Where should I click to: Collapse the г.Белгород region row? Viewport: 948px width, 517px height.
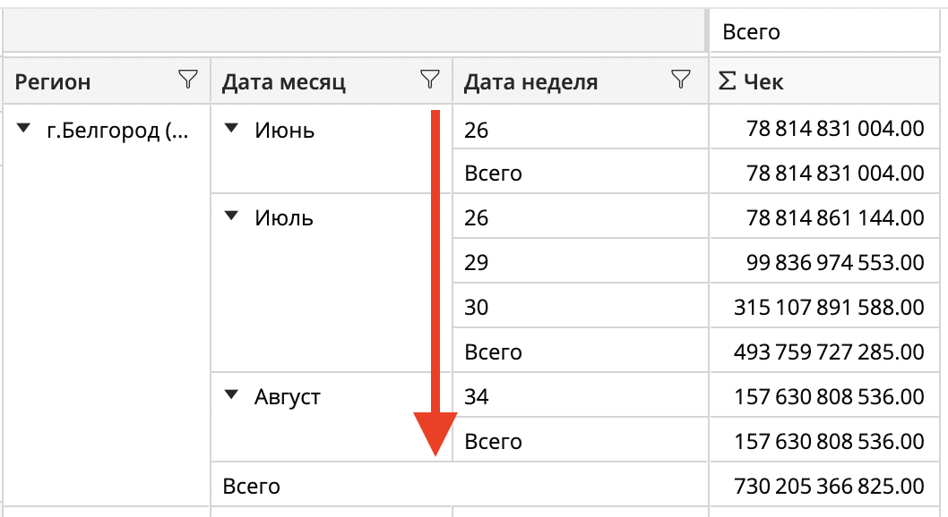[x=24, y=131]
